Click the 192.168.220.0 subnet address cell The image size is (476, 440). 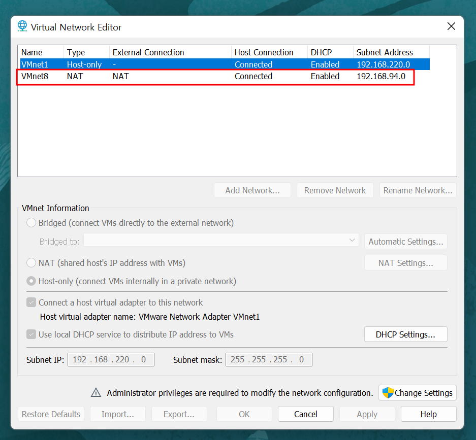point(383,64)
